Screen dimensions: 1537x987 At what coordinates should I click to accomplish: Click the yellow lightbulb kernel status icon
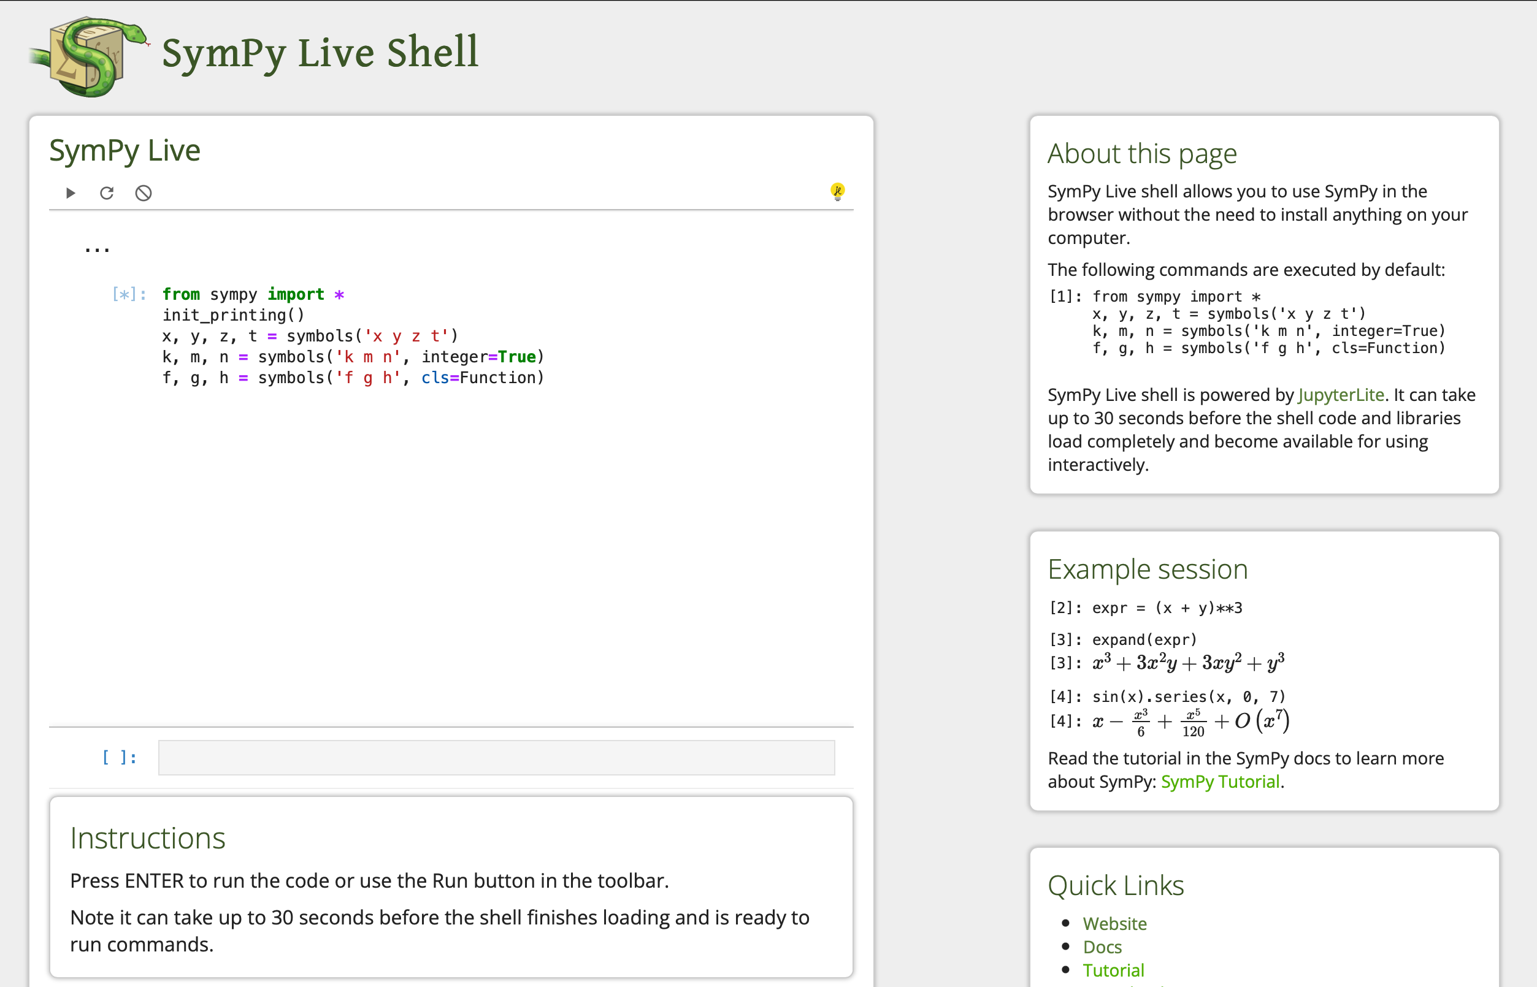[x=837, y=192]
